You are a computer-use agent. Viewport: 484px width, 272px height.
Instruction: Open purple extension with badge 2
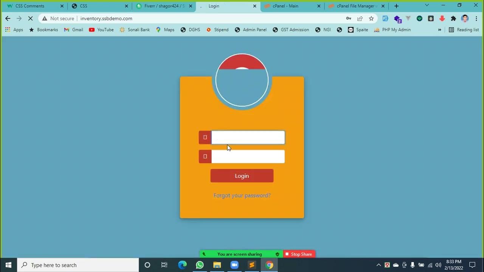(397, 19)
